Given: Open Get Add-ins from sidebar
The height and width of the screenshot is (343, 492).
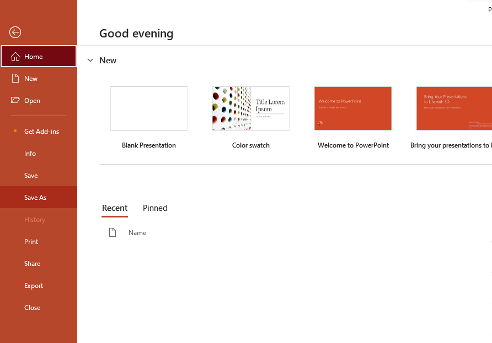Looking at the screenshot, I should click(41, 132).
